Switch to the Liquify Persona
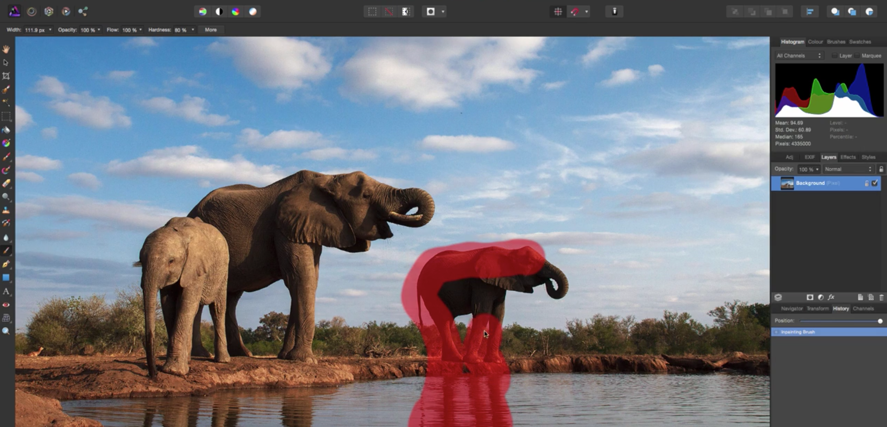The width and height of the screenshot is (887, 427). (x=31, y=12)
